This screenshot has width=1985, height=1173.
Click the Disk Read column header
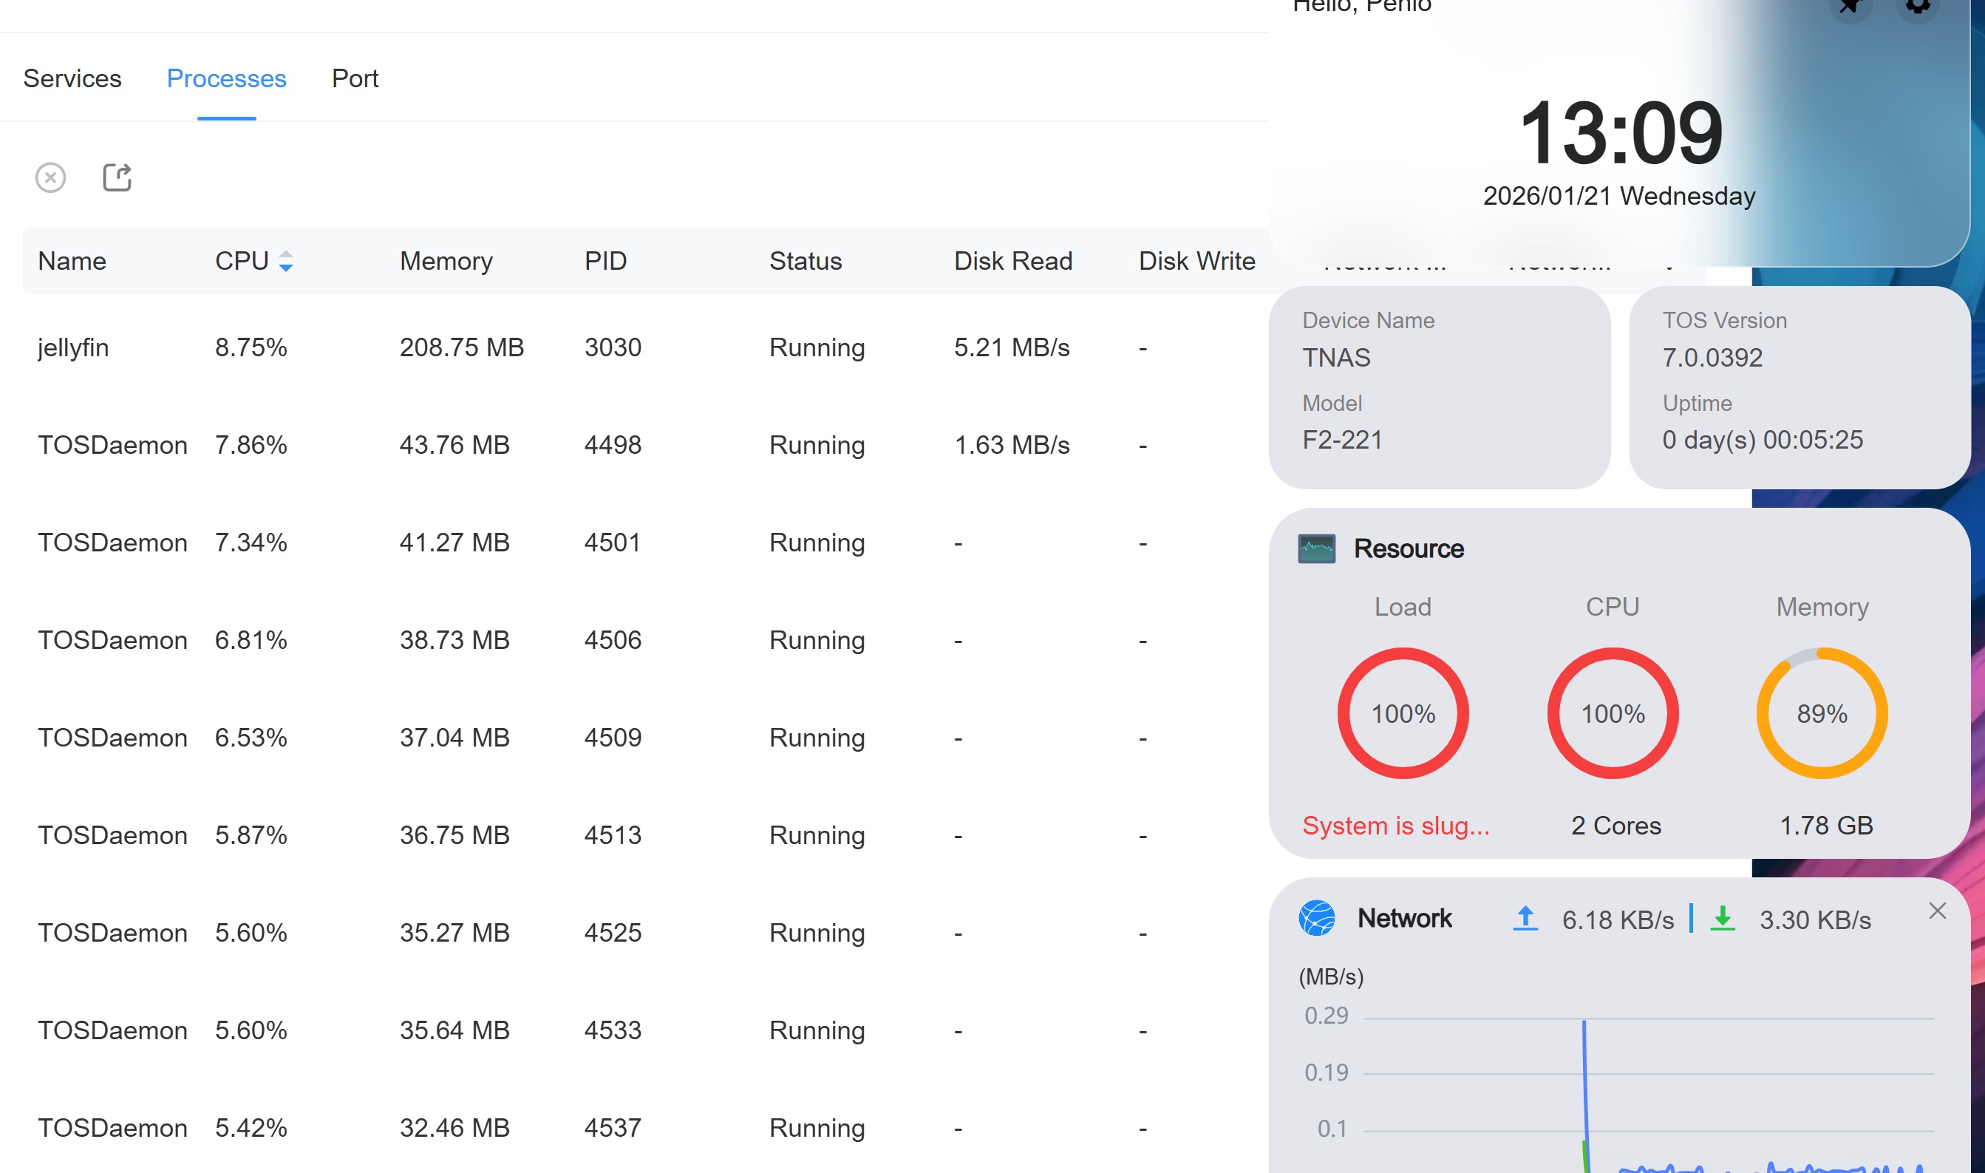[x=1012, y=261]
